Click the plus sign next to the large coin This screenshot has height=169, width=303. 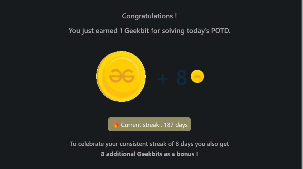162,79
